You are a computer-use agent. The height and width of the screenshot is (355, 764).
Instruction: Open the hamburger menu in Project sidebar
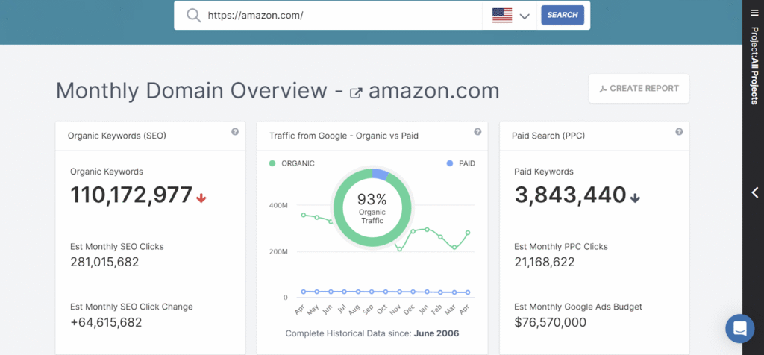tap(754, 14)
